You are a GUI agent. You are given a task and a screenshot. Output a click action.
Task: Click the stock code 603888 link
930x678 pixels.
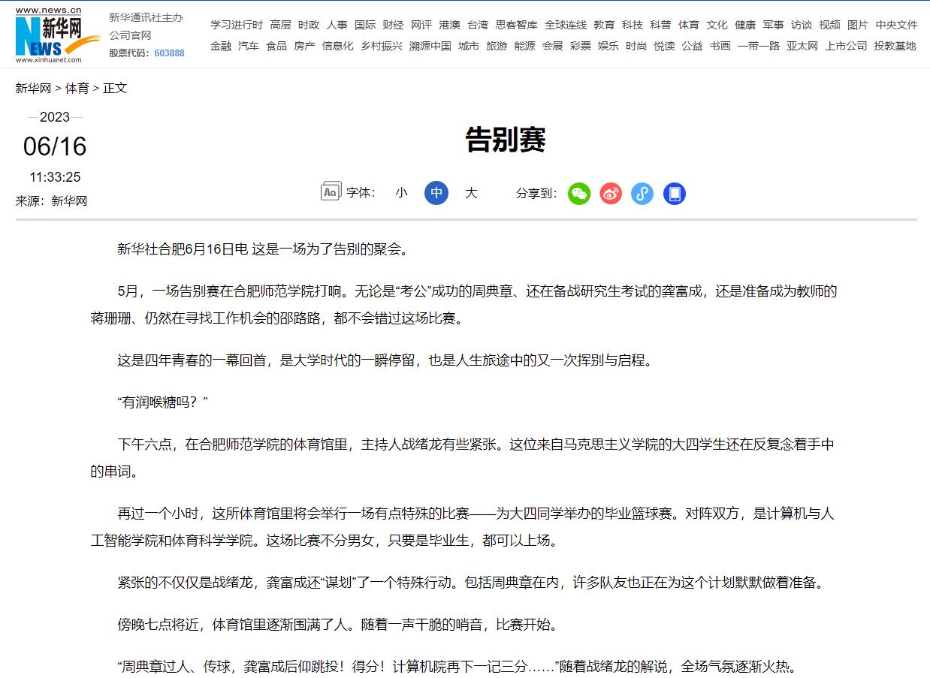point(169,53)
